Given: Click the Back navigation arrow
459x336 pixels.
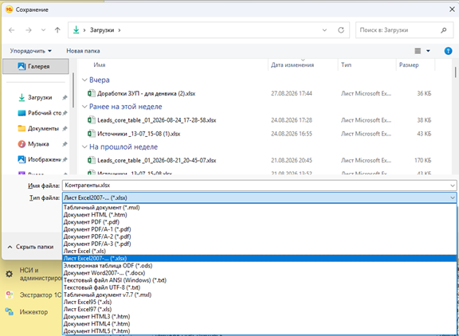Looking at the screenshot, I should click(12, 30).
